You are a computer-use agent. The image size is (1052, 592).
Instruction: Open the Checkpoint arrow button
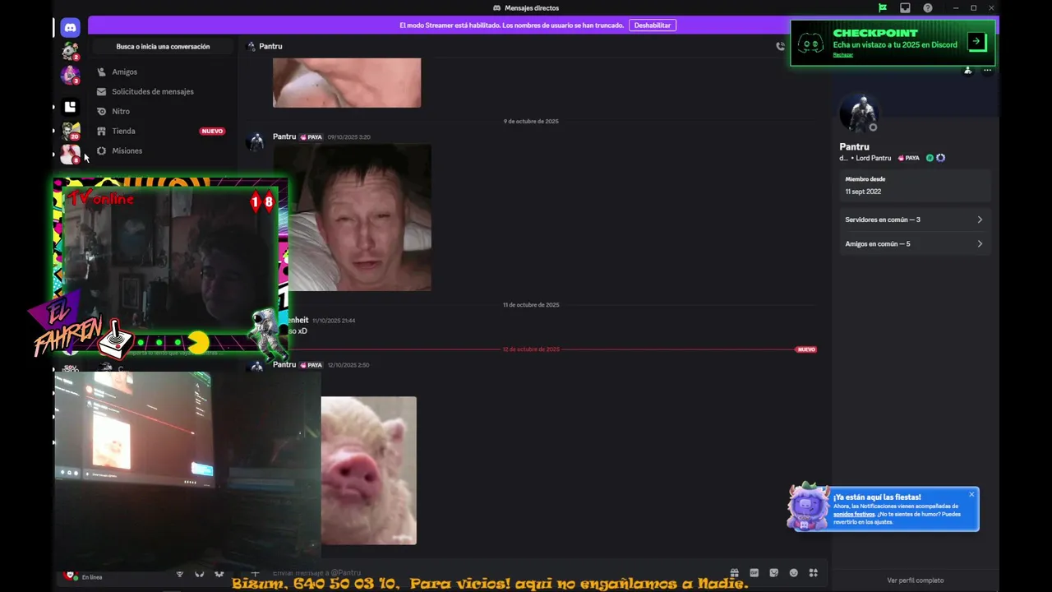976,41
